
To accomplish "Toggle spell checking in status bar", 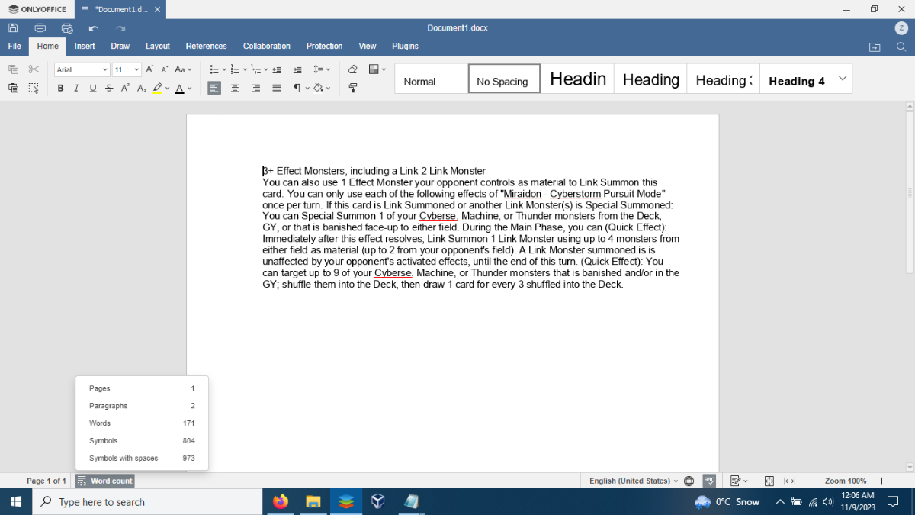I will point(709,481).
